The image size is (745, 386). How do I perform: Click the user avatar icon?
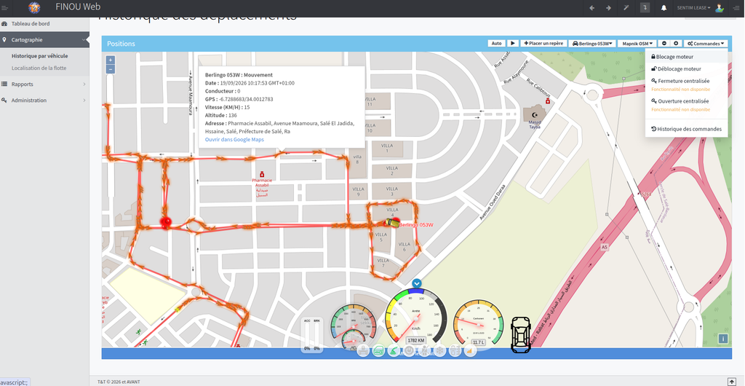tap(720, 7)
